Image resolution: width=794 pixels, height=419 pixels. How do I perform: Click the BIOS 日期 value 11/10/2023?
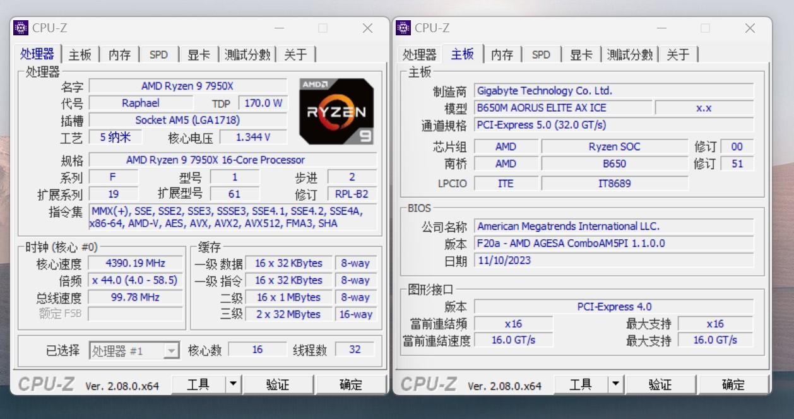point(614,260)
